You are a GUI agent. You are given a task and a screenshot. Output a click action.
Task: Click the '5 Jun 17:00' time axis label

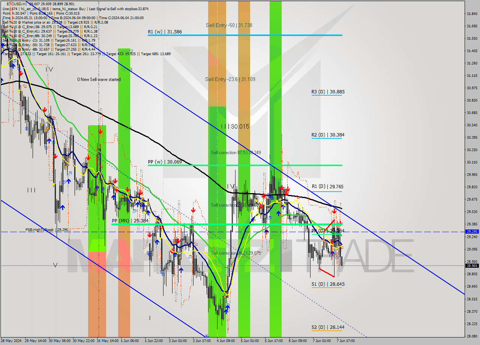(274, 341)
